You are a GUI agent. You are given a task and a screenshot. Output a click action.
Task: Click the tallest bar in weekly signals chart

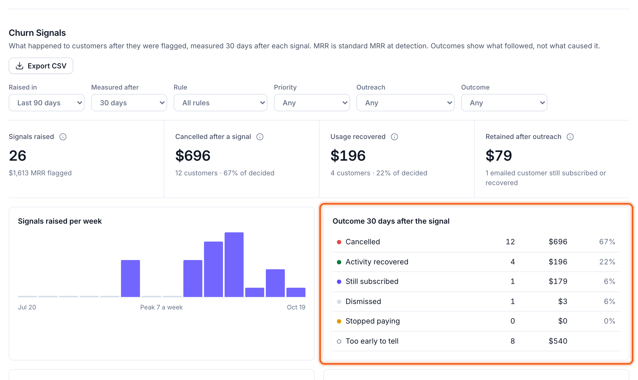click(x=234, y=264)
